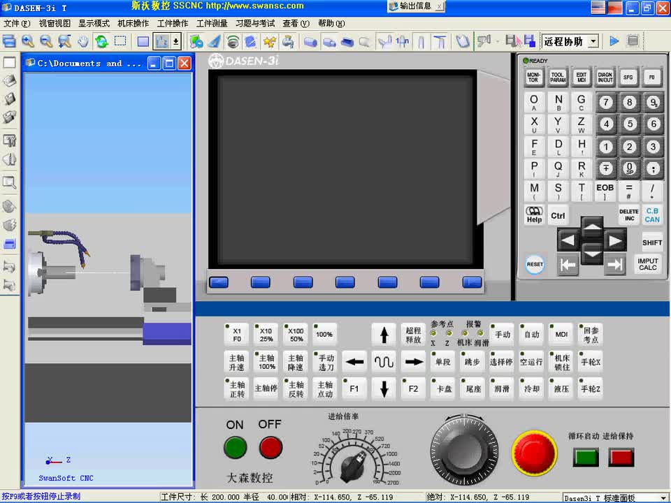Toggle 机床锁住 machine lock
This screenshot has height=503, width=671.
tap(561, 362)
